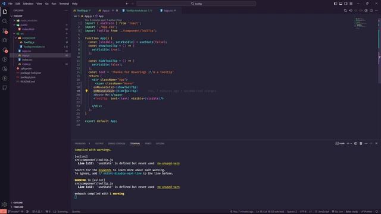Open the Extensions view with badge
Screen dimensions: 381x214
5,50
